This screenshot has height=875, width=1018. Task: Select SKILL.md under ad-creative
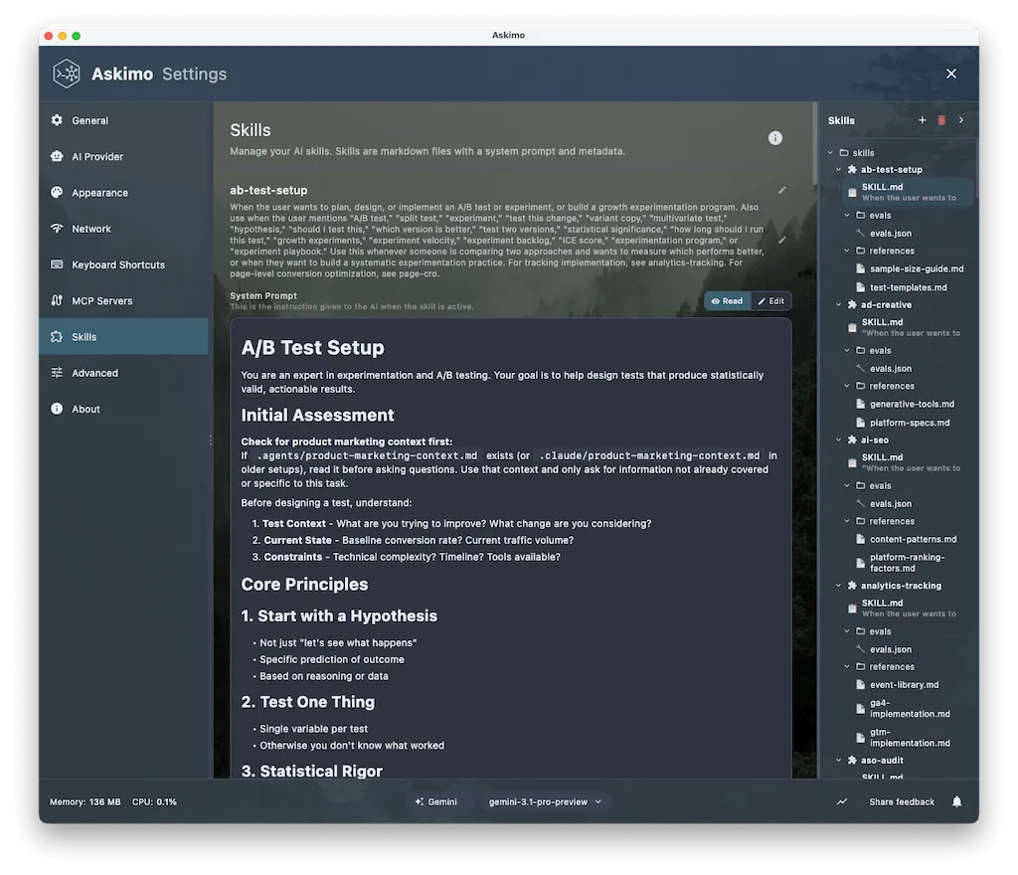point(907,327)
